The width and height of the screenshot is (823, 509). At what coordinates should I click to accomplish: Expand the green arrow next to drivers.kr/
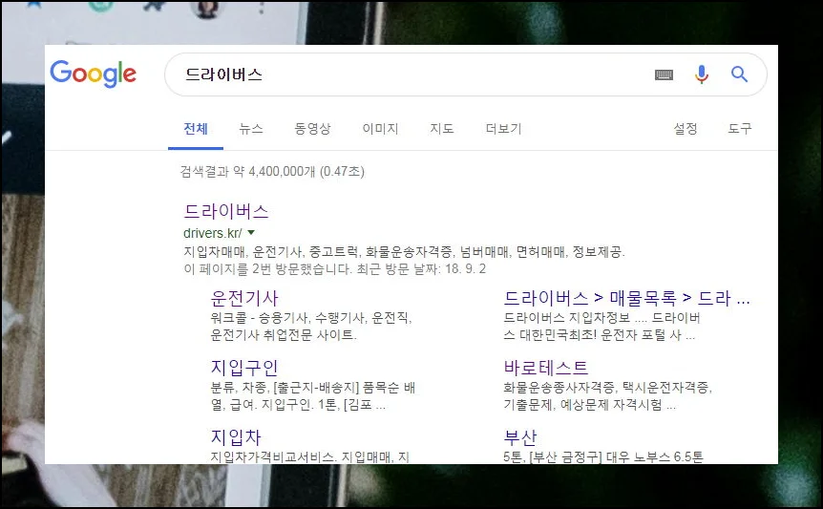pos(251,232)
